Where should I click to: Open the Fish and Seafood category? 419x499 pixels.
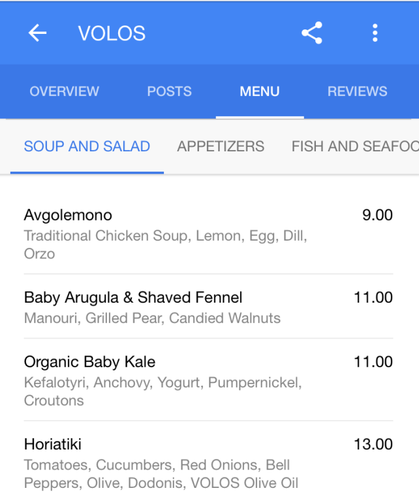[354, 147]
